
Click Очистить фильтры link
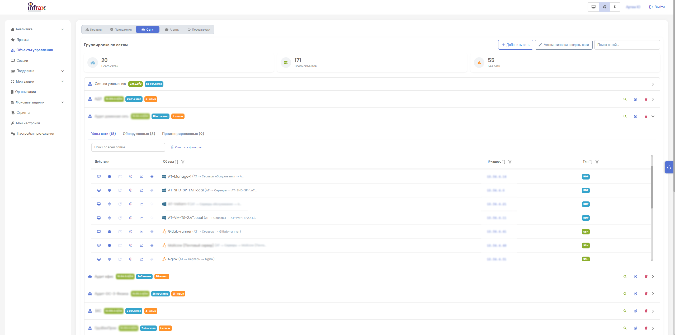click(x=186, y=147)
